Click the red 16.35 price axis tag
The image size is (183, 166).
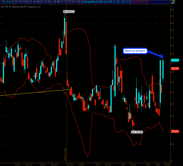[174, 69]
